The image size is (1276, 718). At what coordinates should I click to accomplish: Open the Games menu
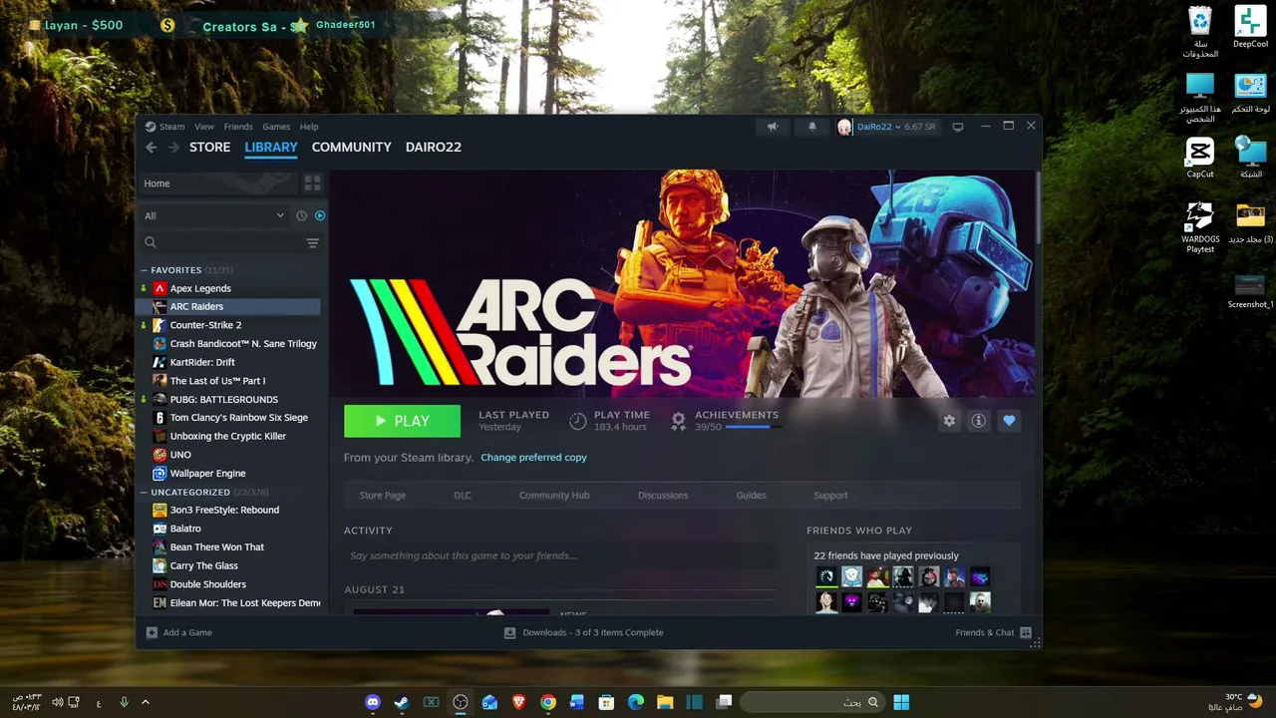tap(276, 127)
